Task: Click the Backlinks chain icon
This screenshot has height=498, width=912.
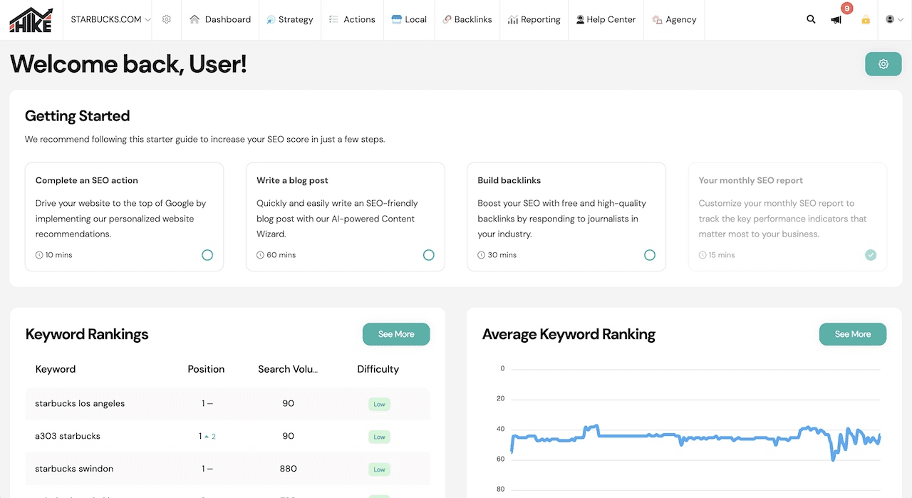Action: click(447, 20)
